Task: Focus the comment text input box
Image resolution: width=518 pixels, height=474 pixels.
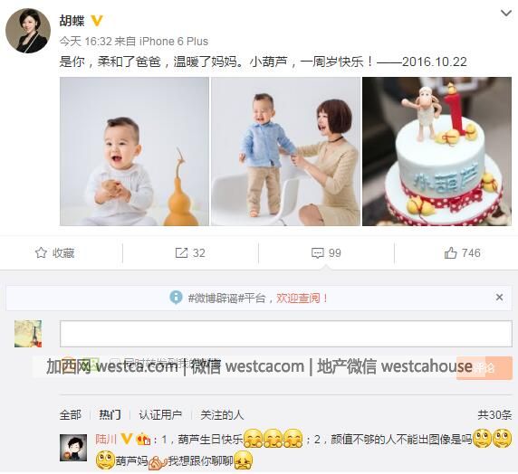Action: click(x=286, y=334)
